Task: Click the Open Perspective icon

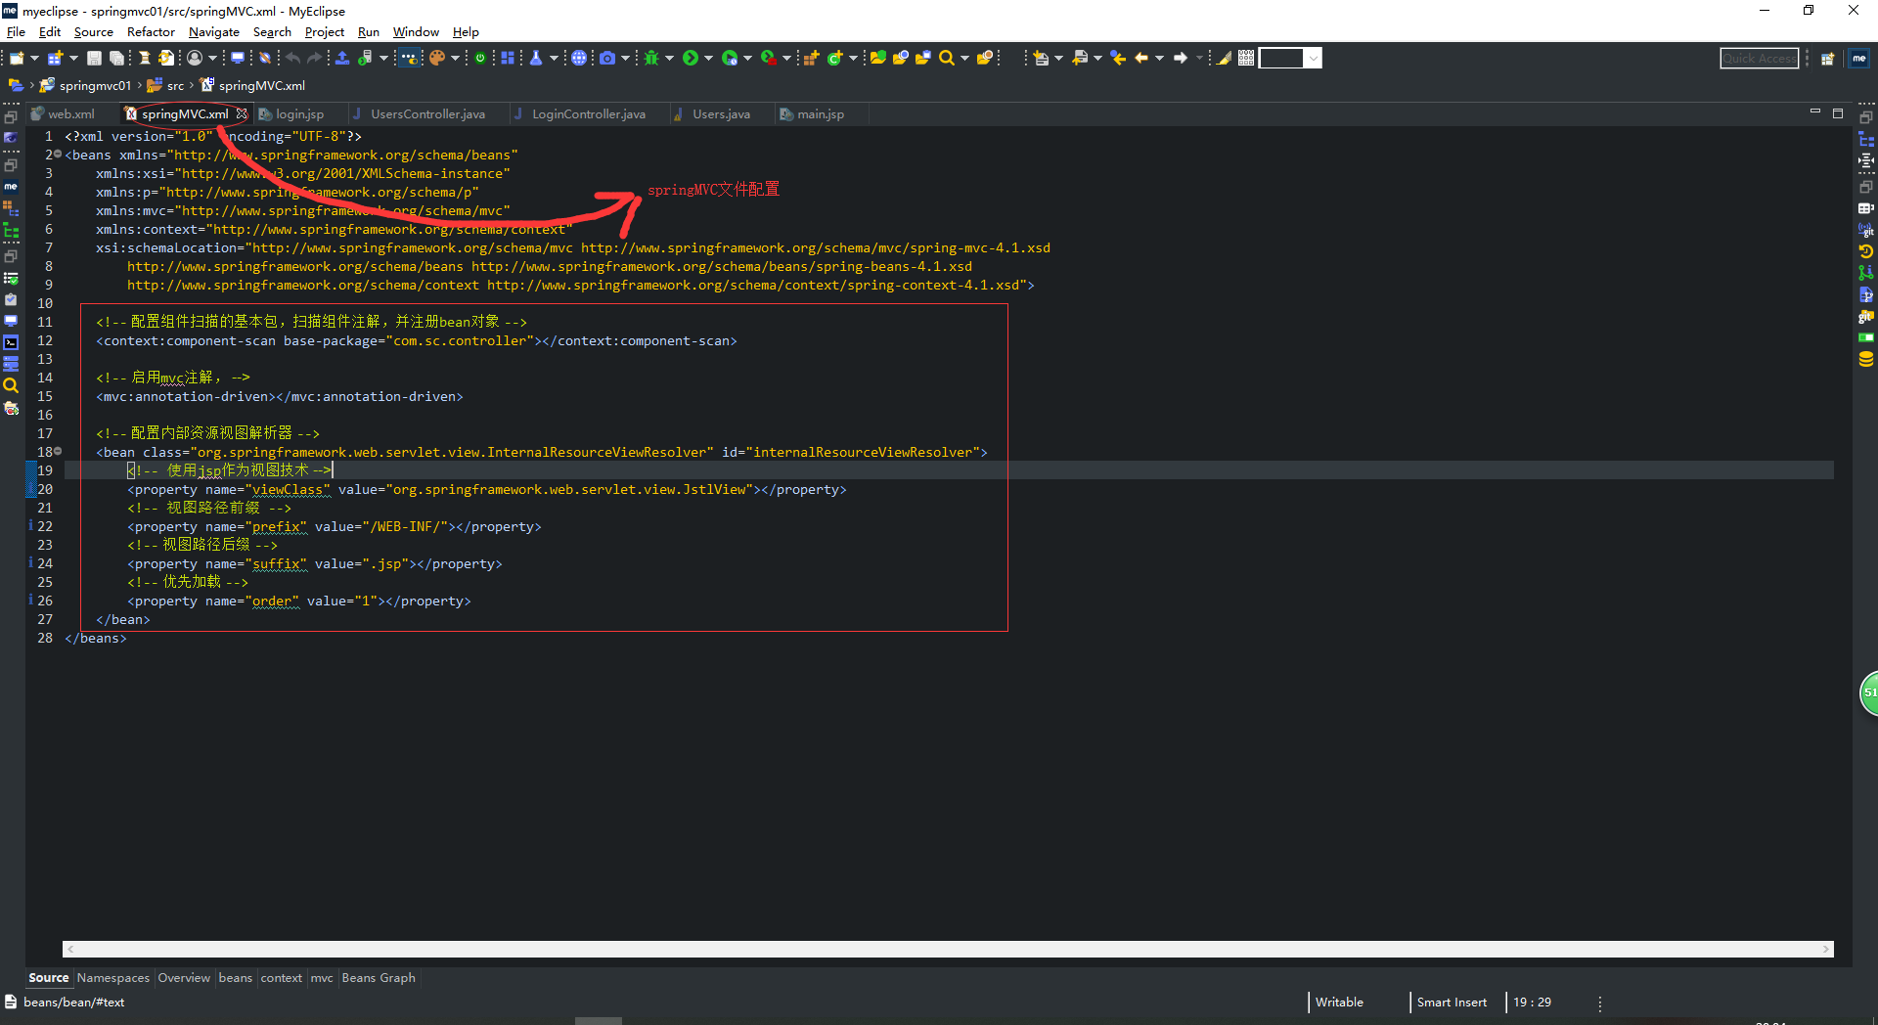Action: [1827, 59]
